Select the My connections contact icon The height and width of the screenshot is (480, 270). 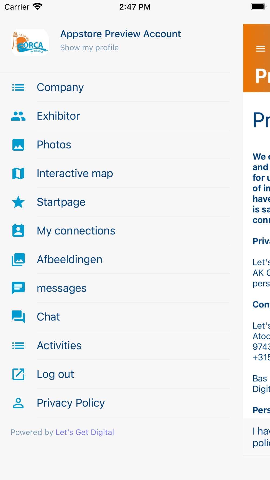[x=18, y=231]
